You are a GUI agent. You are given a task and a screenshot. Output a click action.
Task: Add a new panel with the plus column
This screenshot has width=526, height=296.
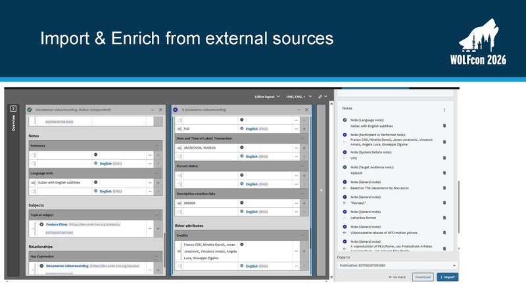(321, 190)
